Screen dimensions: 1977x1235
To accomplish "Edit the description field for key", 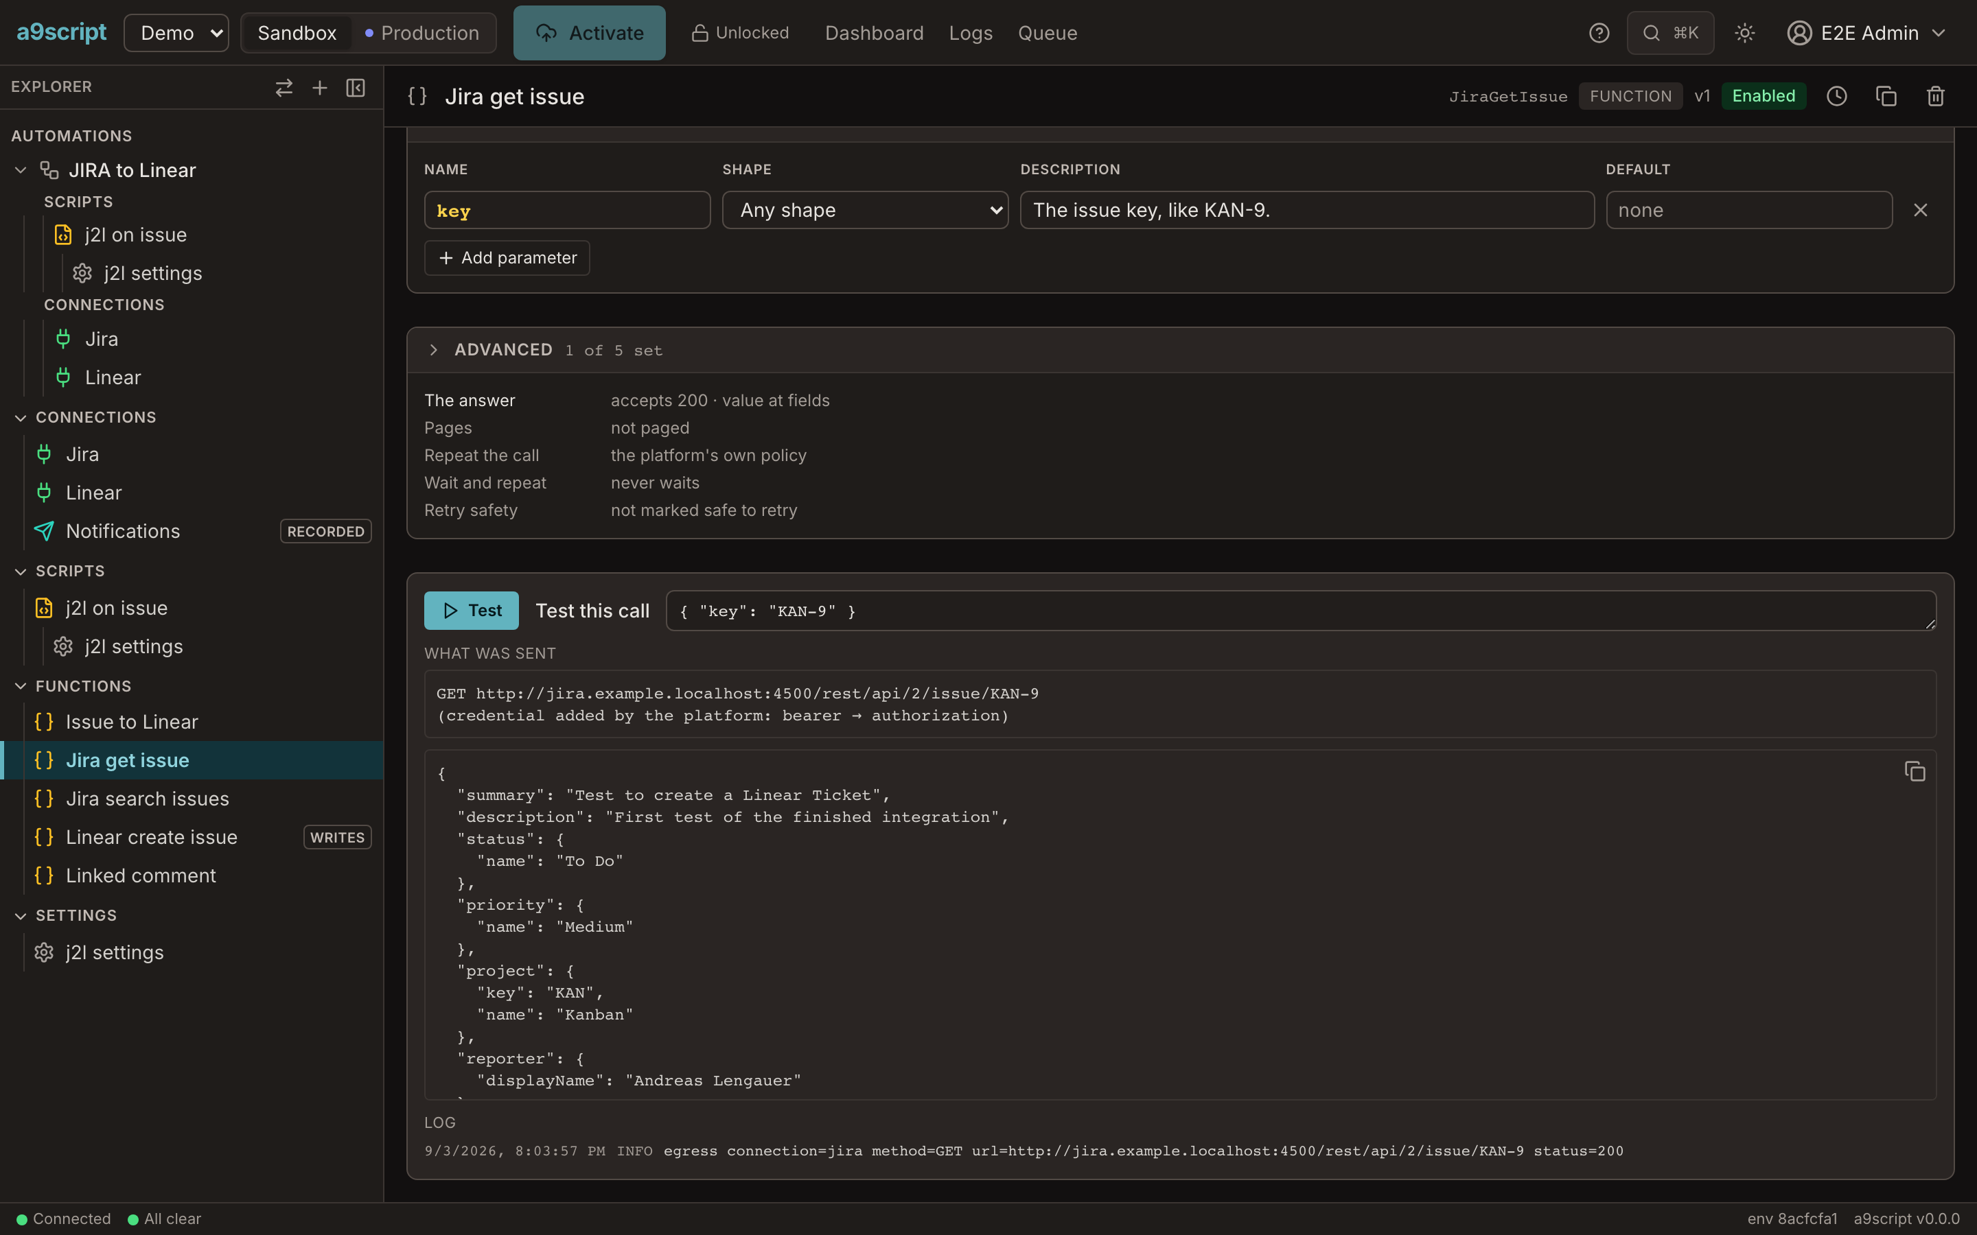I will coord(1307,210).
